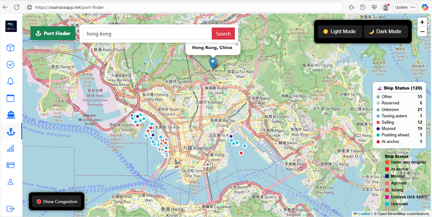
Task: Toggle Show Congestion overlay
Action: [57, 201]
